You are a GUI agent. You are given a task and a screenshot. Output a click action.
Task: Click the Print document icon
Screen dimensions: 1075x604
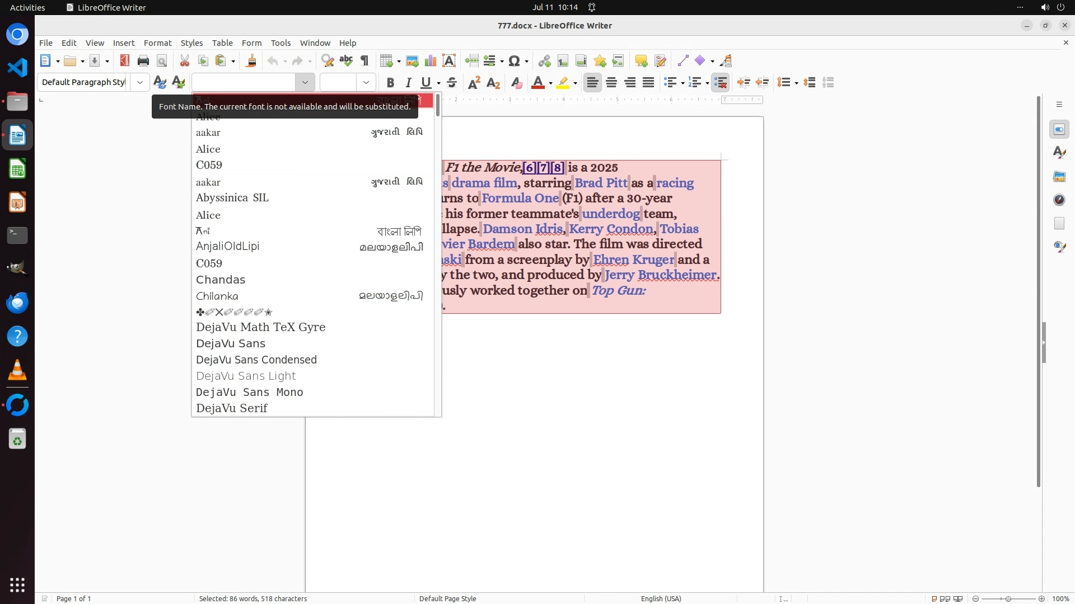143,61
